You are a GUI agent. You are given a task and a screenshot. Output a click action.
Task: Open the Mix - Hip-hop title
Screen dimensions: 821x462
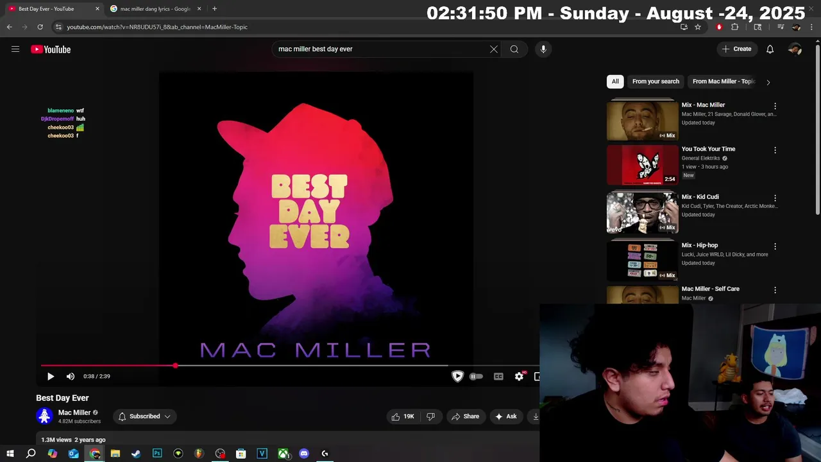pos(699,245)
